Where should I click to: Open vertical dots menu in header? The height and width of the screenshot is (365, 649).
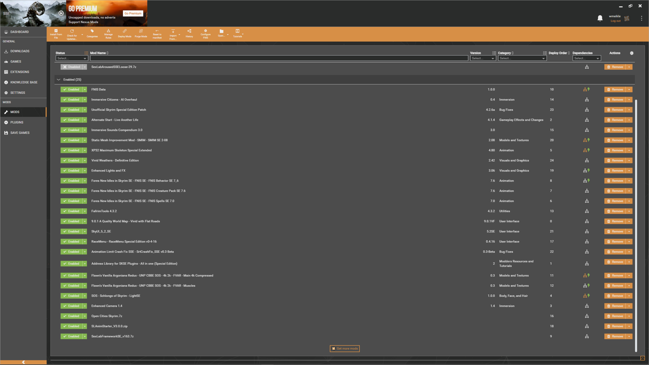(641, 18)
